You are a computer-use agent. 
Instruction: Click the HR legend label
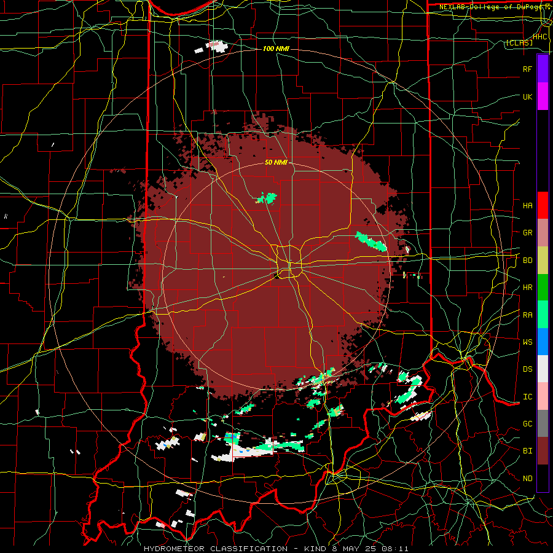point(527,288)
